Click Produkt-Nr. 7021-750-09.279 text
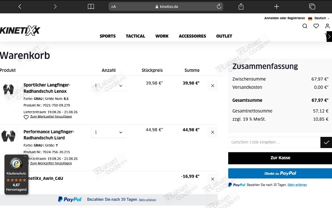332x208 pixels. (47, 105)
